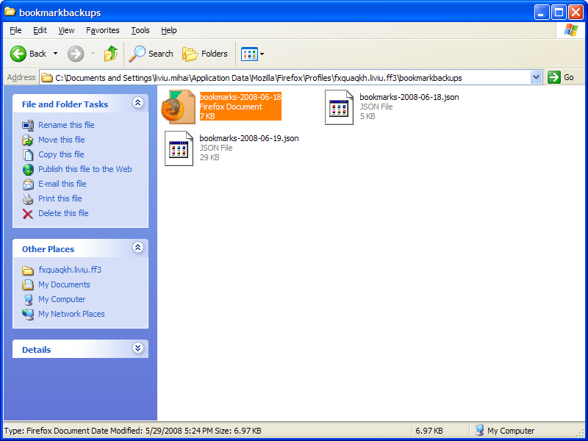This screenshot has width=588, height=441.
Task: Click Copy this file link
Action: [61, 154]
